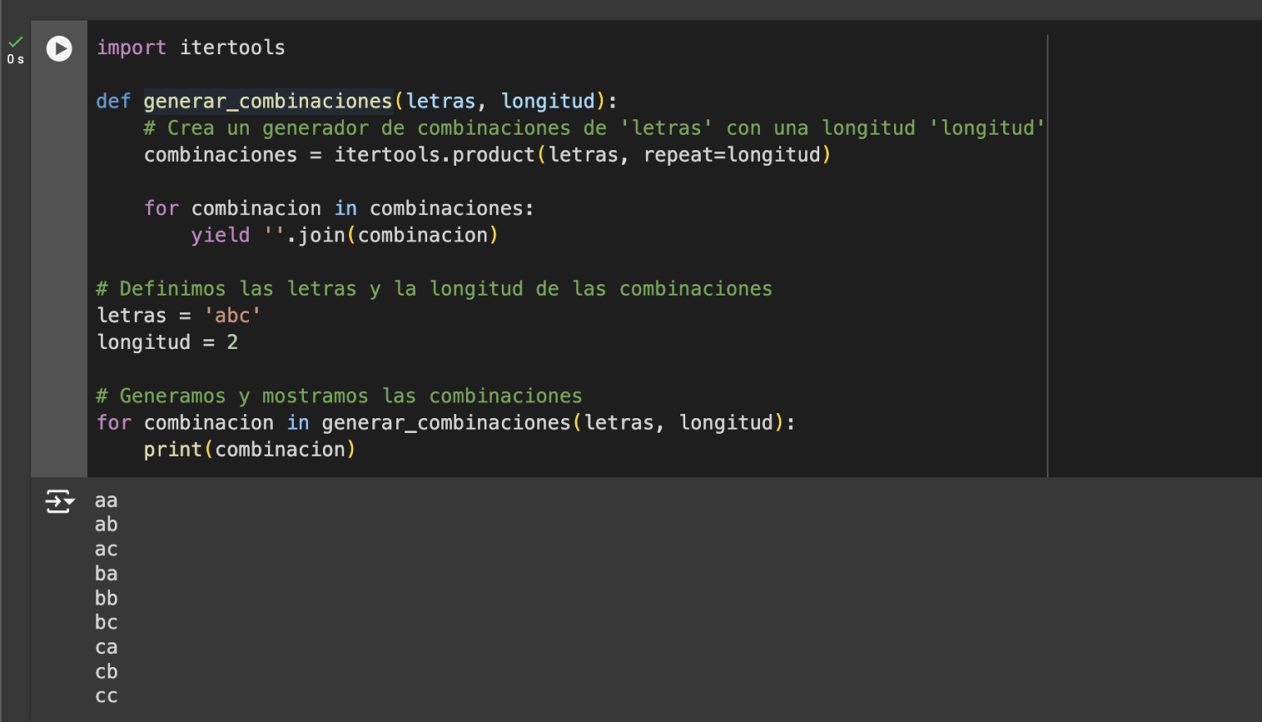Click the comment defining letras and longitud
Viewport: 1262px width, 722px height.
pyautogui.click(x=434, y=288)
